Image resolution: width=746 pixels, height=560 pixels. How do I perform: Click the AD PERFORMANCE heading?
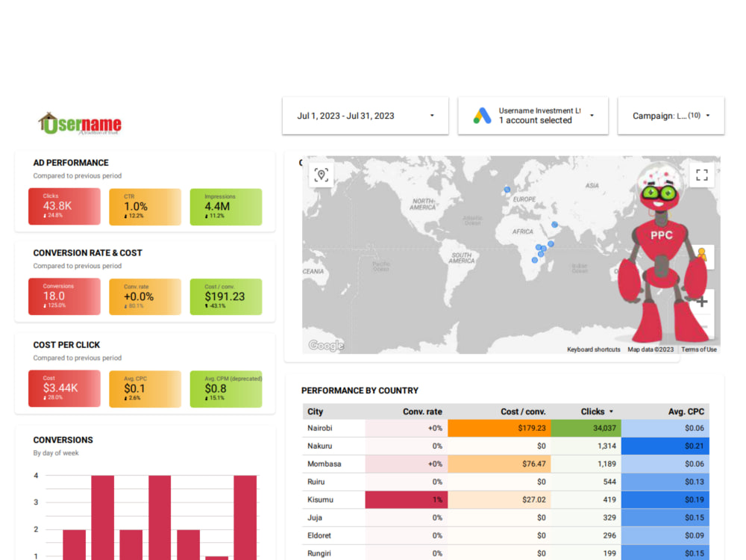tap(71, 163)
